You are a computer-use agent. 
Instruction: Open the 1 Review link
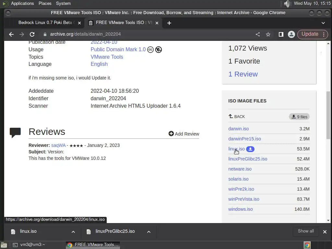point(243,74)
